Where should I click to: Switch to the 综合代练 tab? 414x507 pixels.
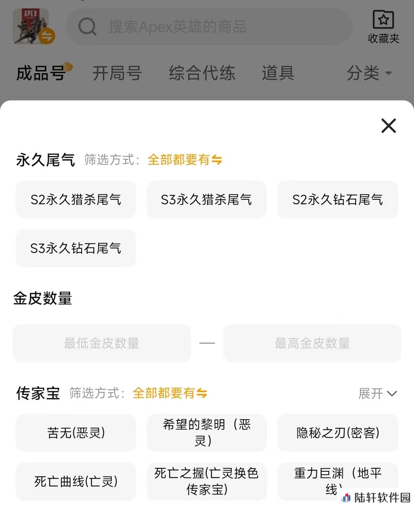(x=202, y=73)
